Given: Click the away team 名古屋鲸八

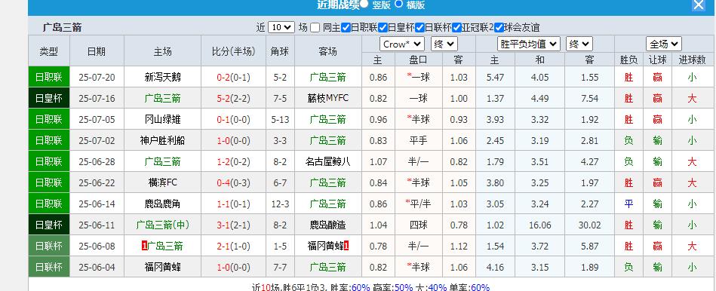Looking at the screenshot, I should point(328,161).
